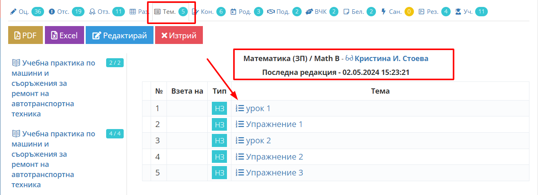Click list icon beside Упражнение 3

[240, 173]
